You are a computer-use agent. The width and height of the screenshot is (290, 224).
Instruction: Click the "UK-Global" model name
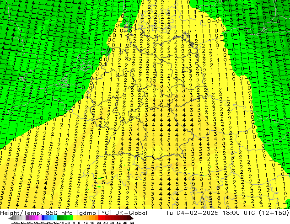pyautogui.click(x=131, y=213)
